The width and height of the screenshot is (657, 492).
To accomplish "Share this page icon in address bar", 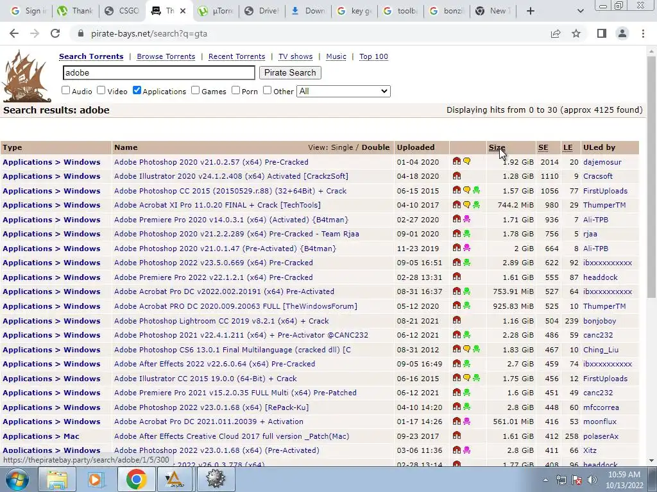I will pos(556,33).
